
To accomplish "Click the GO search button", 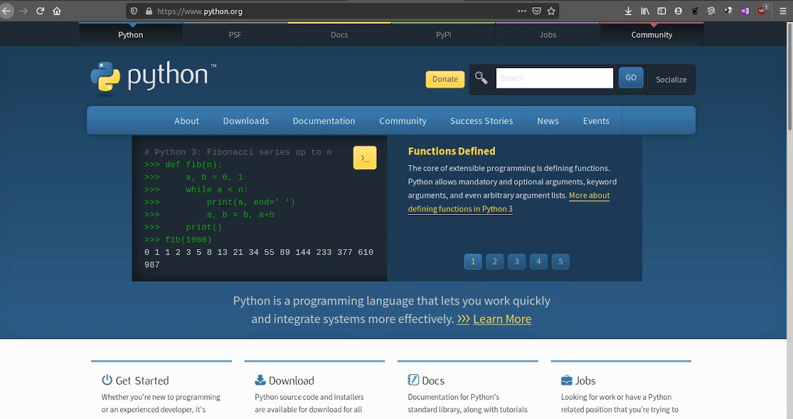I will [631, 78].
